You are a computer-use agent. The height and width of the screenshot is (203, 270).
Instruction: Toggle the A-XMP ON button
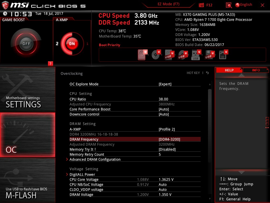pos(72,44)
